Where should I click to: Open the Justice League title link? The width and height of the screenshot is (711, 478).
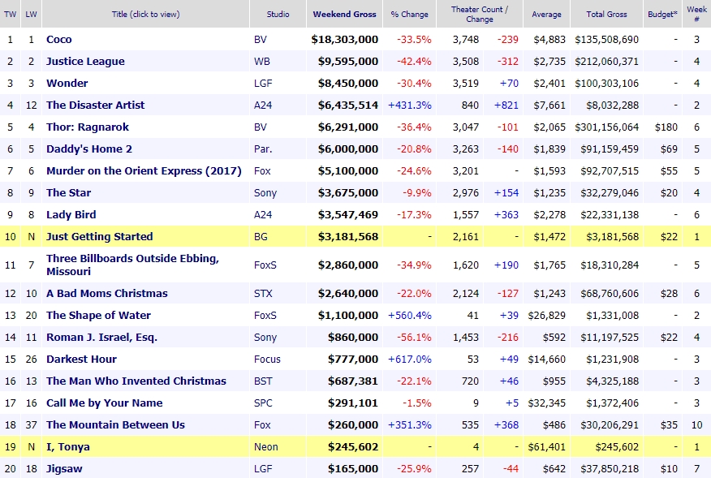(x=85, y=61)
